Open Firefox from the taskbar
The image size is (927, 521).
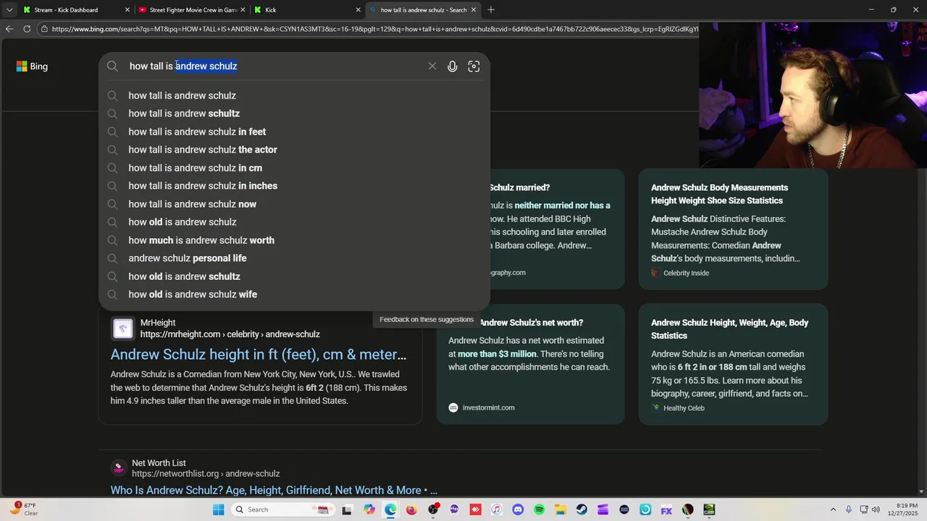click(411, 509)
